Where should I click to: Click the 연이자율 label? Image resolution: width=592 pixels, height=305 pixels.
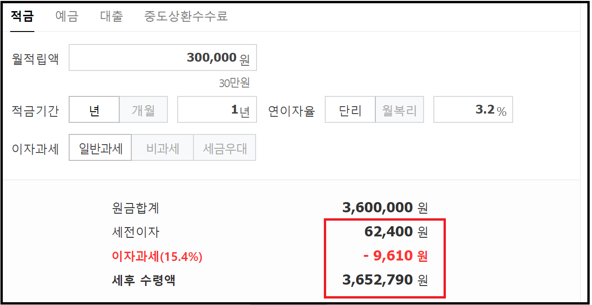click(292, 109)
